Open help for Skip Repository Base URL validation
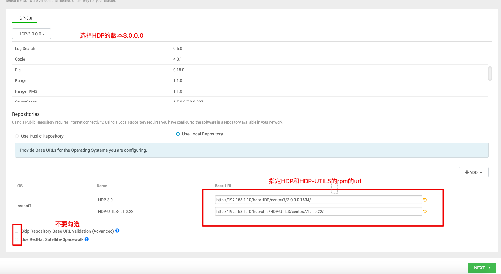Image resolution: width=501 pixels, height=274 pixels. coord(117,231)
